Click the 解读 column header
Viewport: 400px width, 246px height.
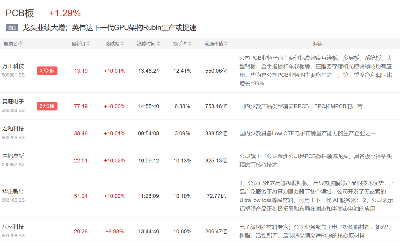pos(318,44)
